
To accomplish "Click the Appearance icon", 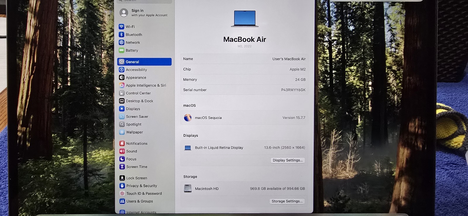I will point(122,77).
